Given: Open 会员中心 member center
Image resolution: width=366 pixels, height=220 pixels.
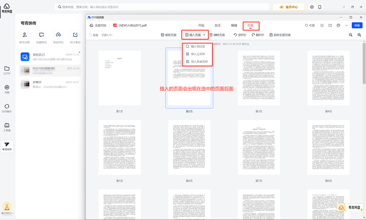Looking at the screenshot, I should tap(289, 7).
